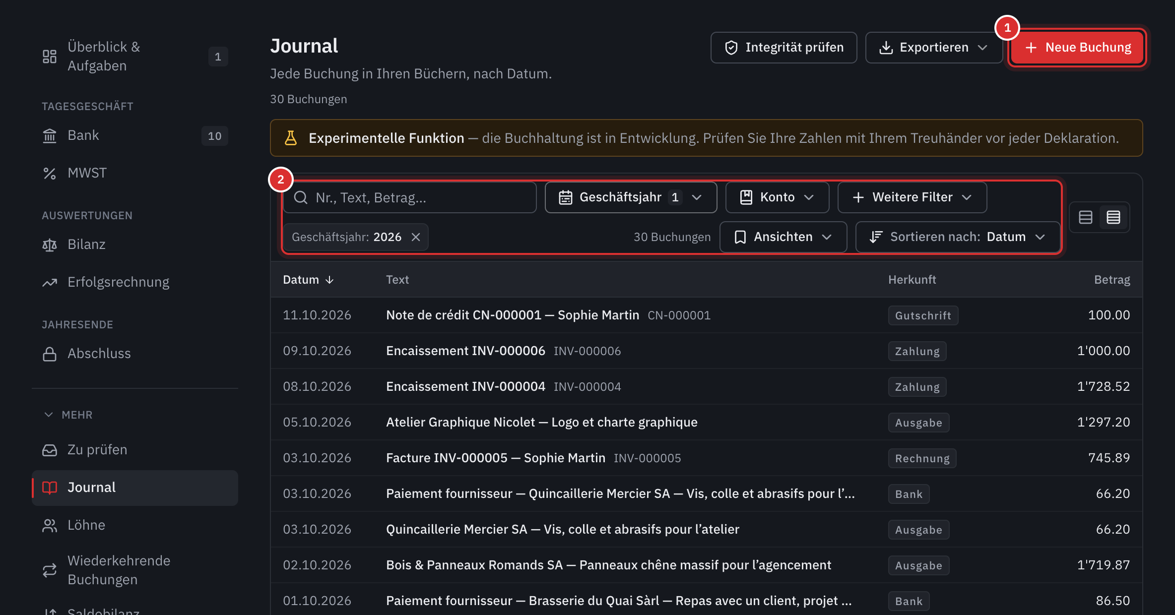Click the Überblick & Aufgaben dashboard icon
The height and width of the screenshot is (615, 1175).
pyautogui.click(x=50, y=57)
